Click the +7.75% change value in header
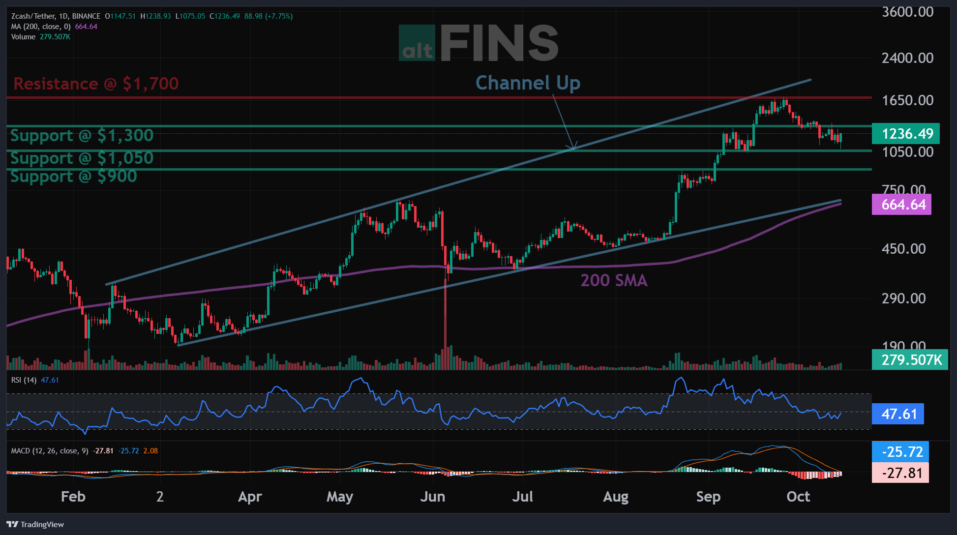The image size is (957, 535). coord(279,16)
